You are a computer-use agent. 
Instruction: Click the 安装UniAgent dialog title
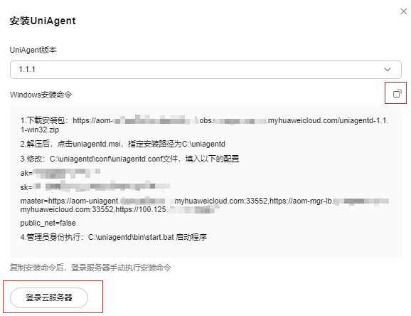43,21
